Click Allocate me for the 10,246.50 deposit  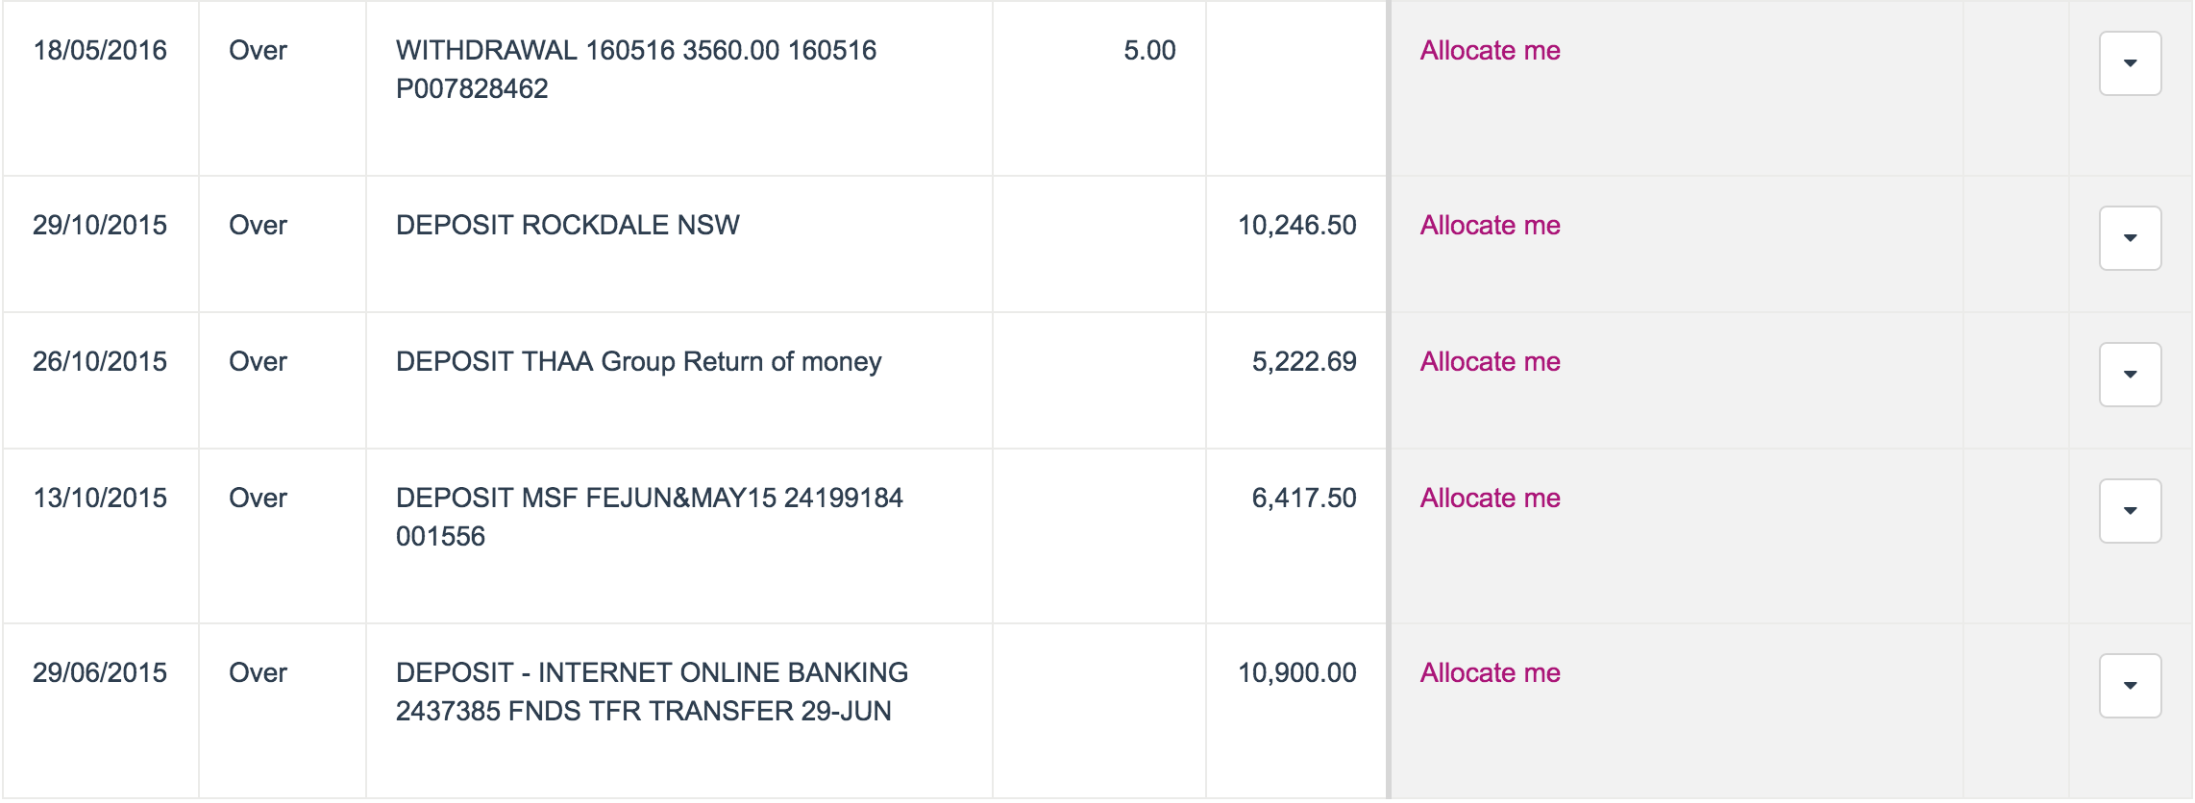(1490, 225)
